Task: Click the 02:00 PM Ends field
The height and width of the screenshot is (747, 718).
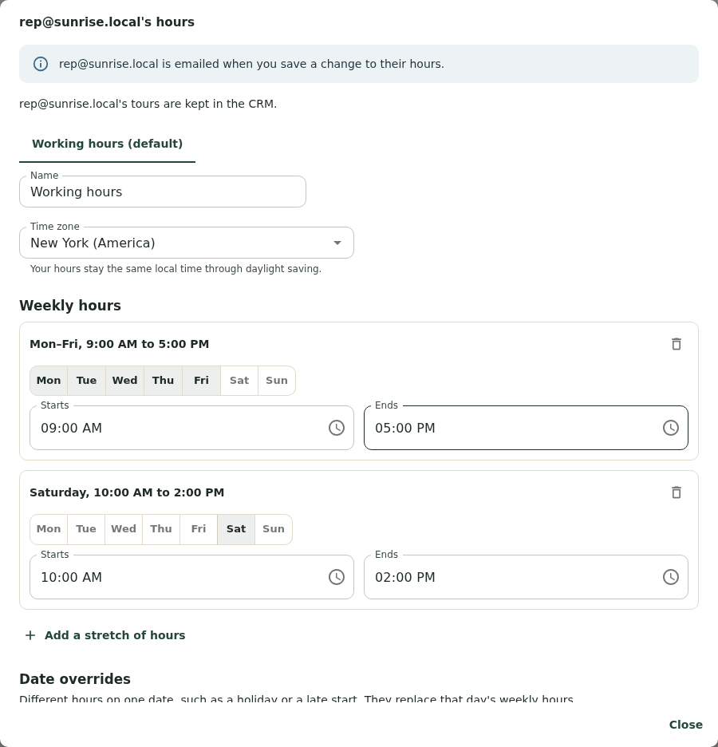Action: click(526, 577)
